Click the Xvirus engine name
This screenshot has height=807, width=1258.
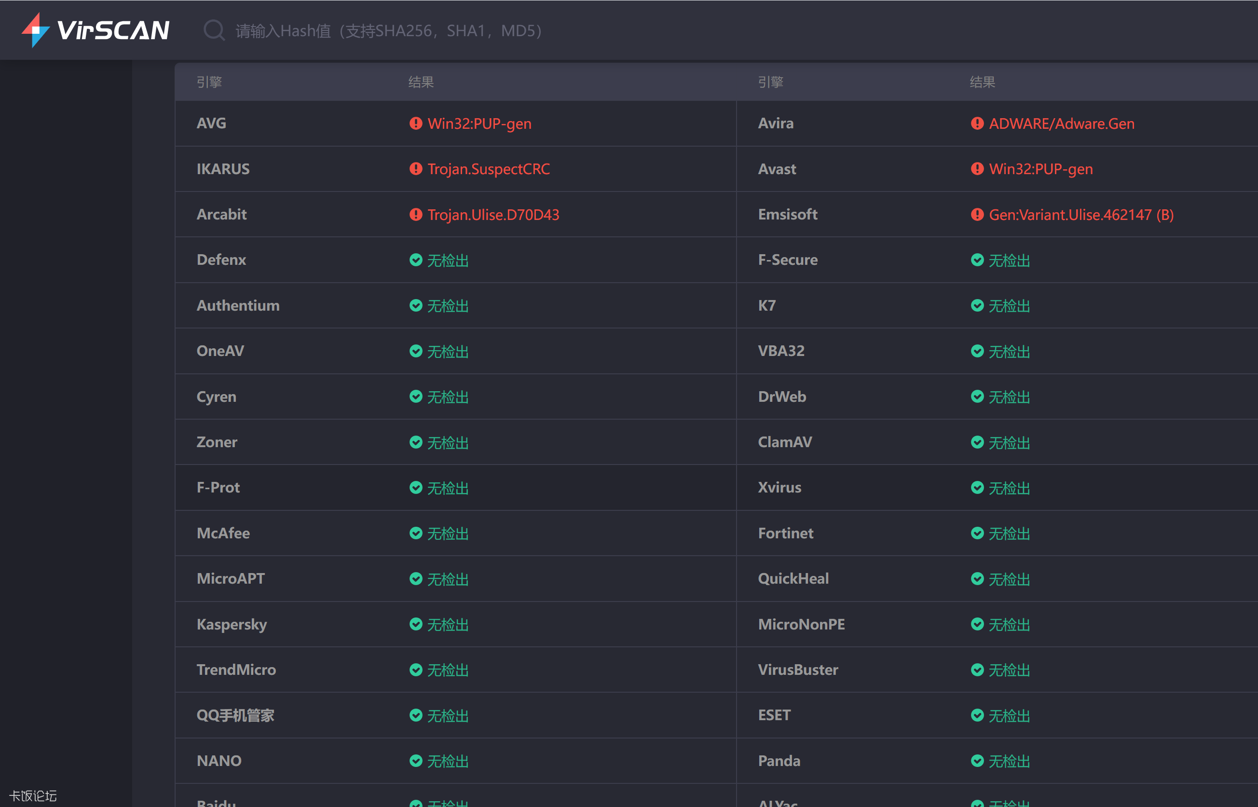779,487
